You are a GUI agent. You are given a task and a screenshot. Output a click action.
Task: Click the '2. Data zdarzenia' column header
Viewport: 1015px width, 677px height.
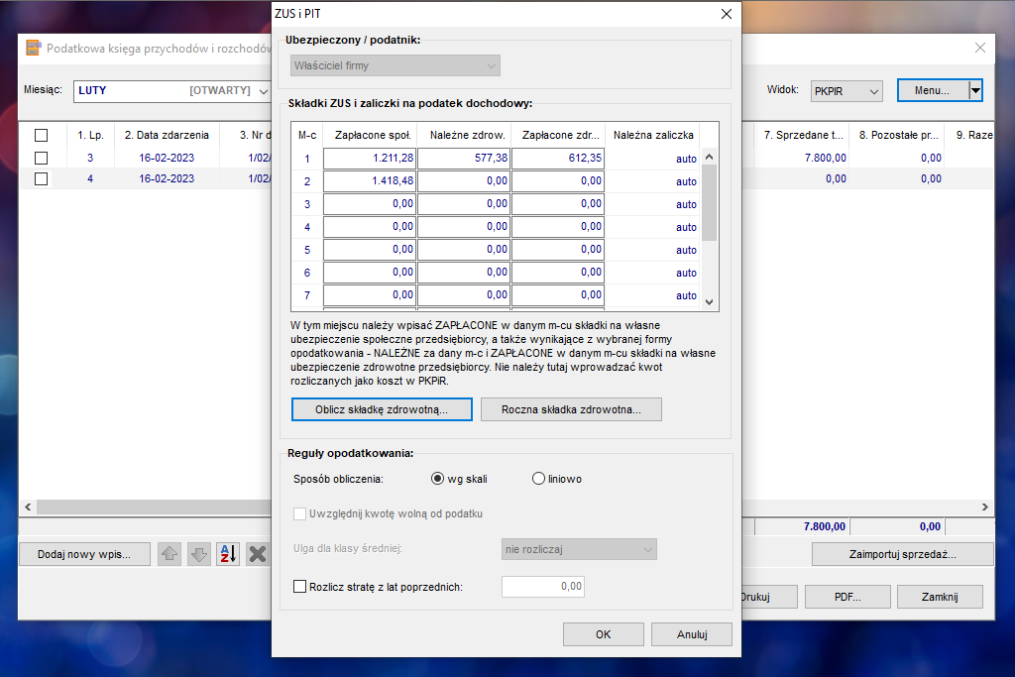tap(167, 135)
